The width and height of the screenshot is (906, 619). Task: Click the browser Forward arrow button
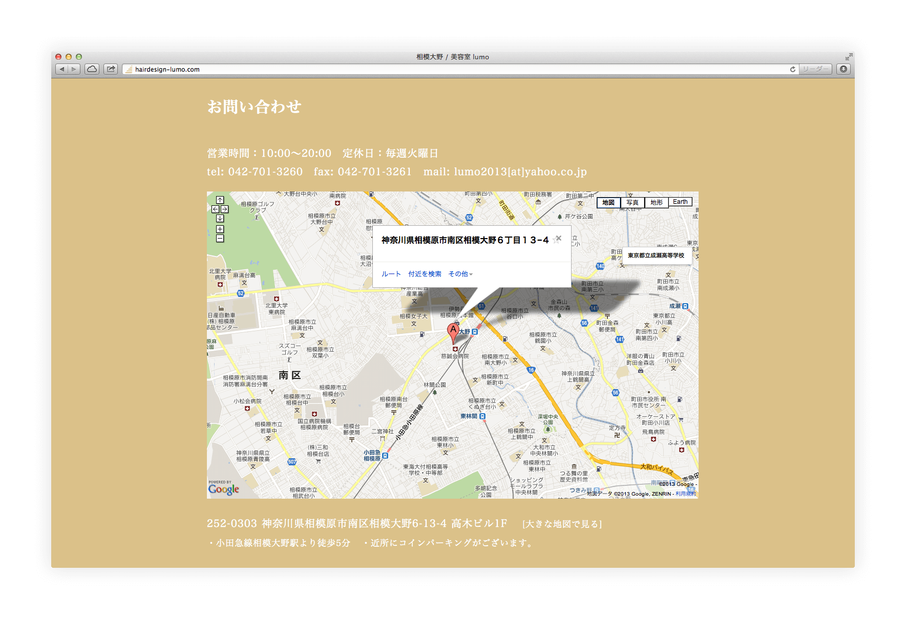pyautogui.click(x=74, y=69)
